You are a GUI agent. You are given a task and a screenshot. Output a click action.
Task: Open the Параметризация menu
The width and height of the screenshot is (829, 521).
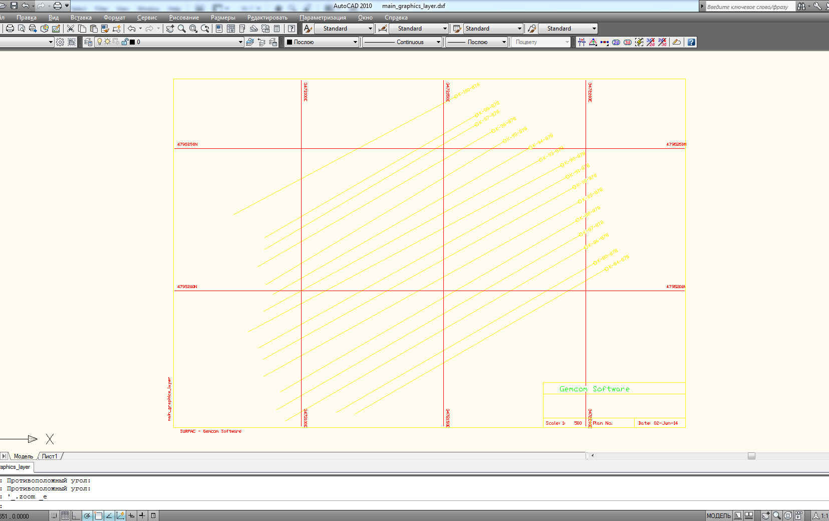click(x=323, y=18)
